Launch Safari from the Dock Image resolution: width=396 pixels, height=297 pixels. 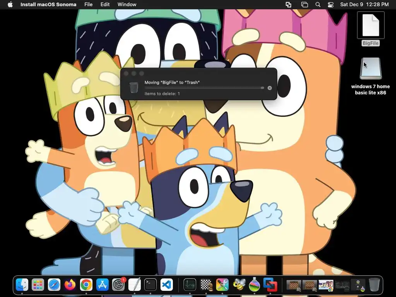[54, 285]
